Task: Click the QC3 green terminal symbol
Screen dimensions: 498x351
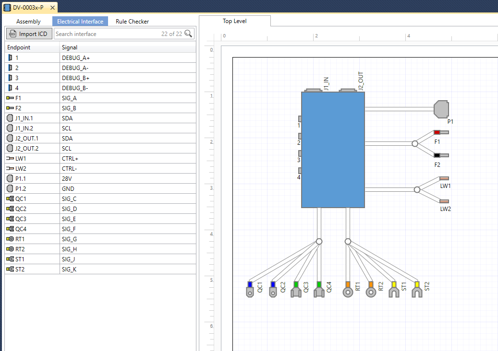Action: pyautogui.click(x=296, y=290)
